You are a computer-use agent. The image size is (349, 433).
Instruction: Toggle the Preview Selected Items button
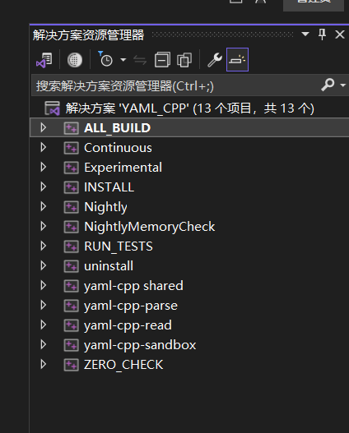pos(237,60)
